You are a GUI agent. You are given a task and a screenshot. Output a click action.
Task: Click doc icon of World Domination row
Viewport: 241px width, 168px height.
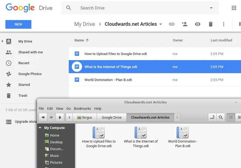point(77,80)
